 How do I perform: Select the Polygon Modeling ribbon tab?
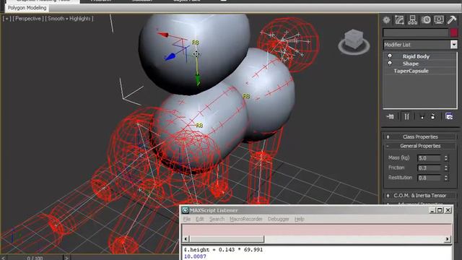coord(27,8)
